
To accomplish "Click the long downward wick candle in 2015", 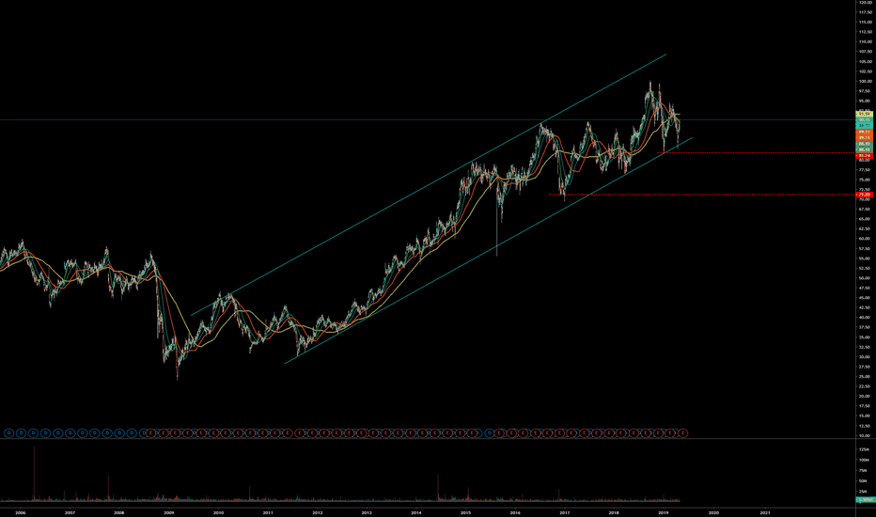I will pos(496,224).
